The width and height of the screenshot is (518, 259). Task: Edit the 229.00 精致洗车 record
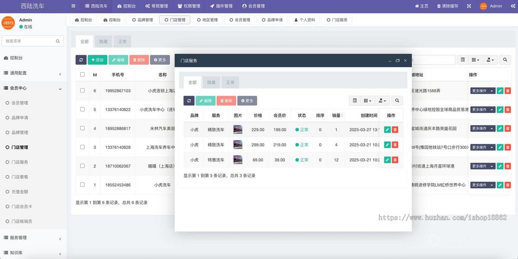(x=387, y=128)
